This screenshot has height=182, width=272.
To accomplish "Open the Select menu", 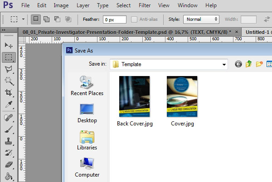I will pyautogui.click(x=123, y=5).
